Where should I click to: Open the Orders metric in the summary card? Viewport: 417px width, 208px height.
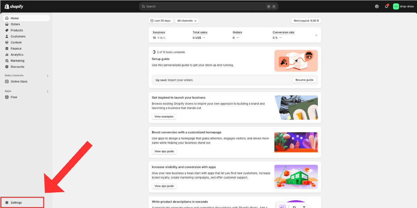[x=237, y=32]
